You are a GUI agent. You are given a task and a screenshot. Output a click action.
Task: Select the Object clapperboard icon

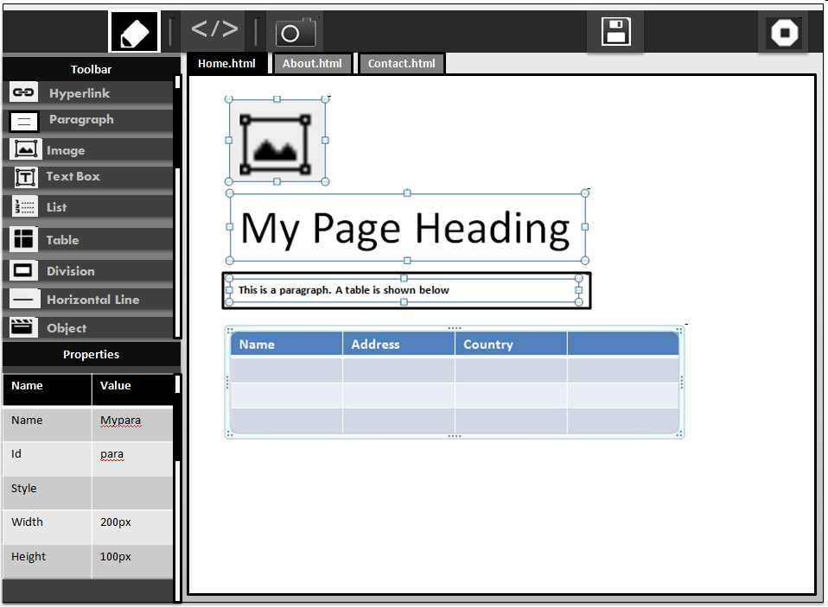point(23,327)
